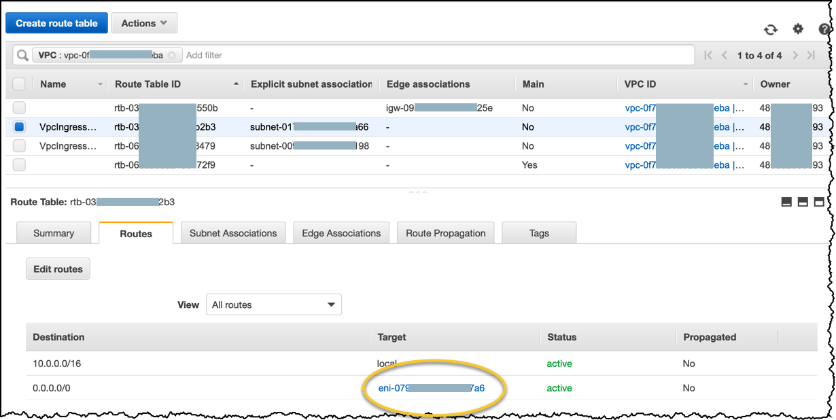836x420 pixels.
Task: Switch to the Subnet Associations tab
Action: pos(232,232)
